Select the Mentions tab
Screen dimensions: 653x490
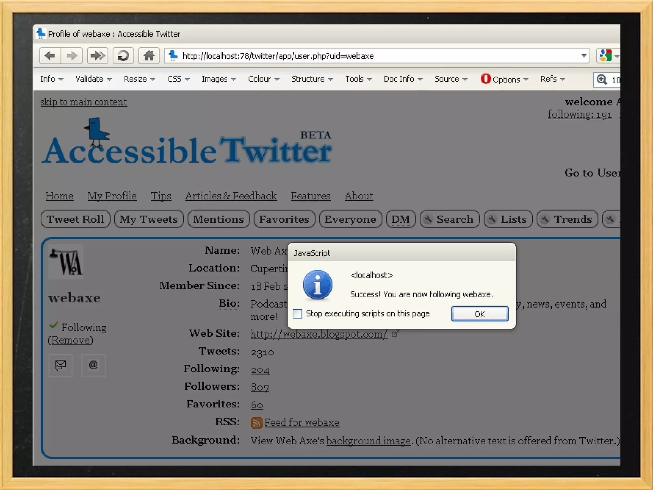[x=218, y=219]
